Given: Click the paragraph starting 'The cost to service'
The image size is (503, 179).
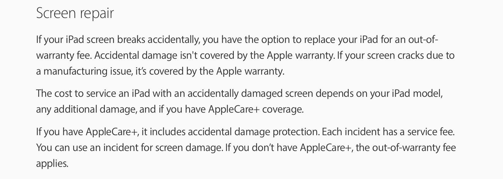Looking at the screenshot, I should 240,101.
